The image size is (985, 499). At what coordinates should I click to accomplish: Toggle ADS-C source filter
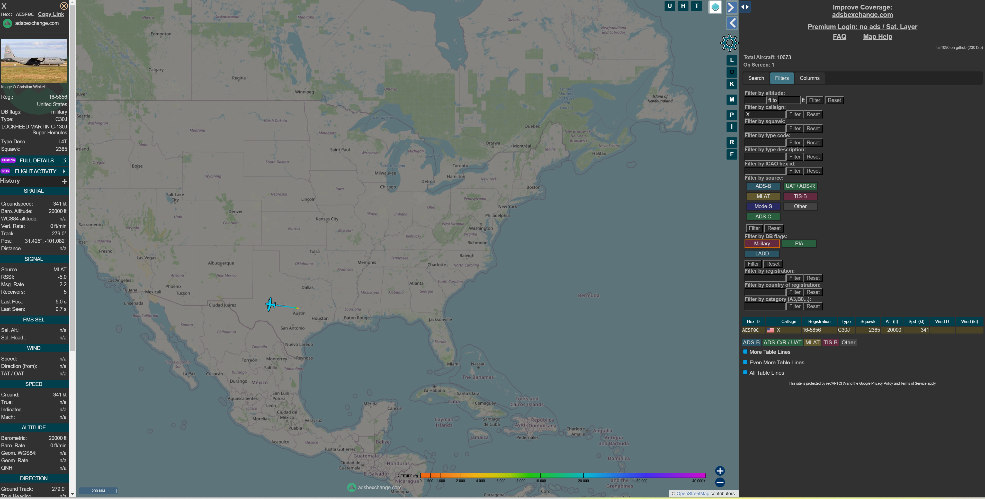[x=763, y=217]
